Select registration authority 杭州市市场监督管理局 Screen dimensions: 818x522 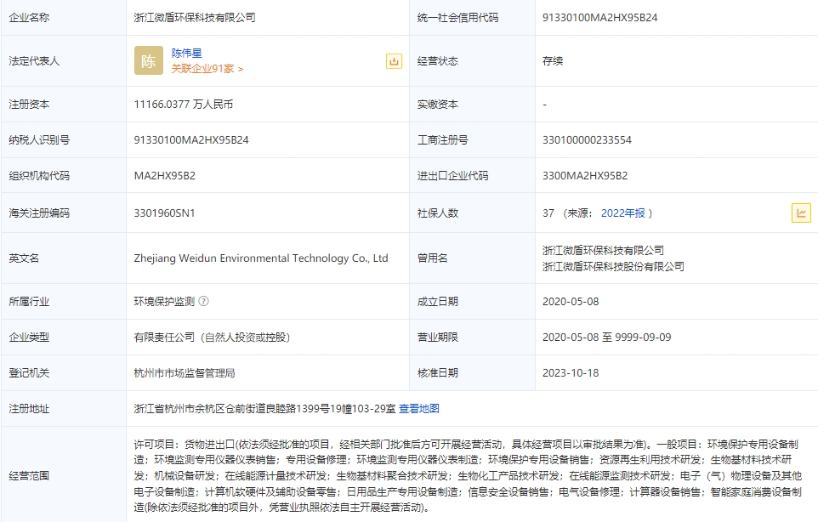point(184,373)
